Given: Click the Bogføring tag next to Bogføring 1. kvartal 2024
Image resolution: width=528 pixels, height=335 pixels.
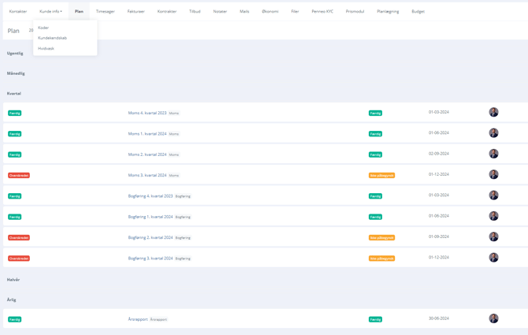Looking at the screenshot, I should pyautogui.click(x=183, y=217).
